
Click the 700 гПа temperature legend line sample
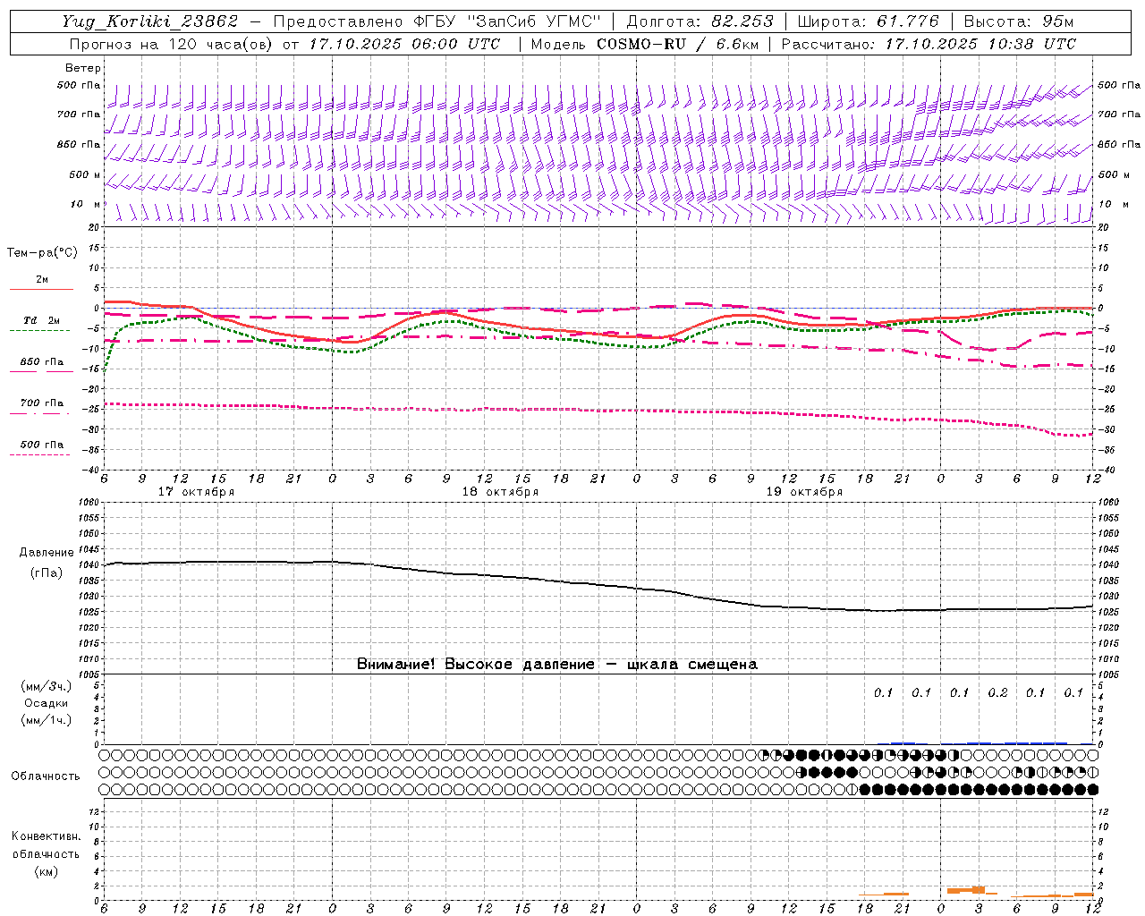click(x=39, y=413)
